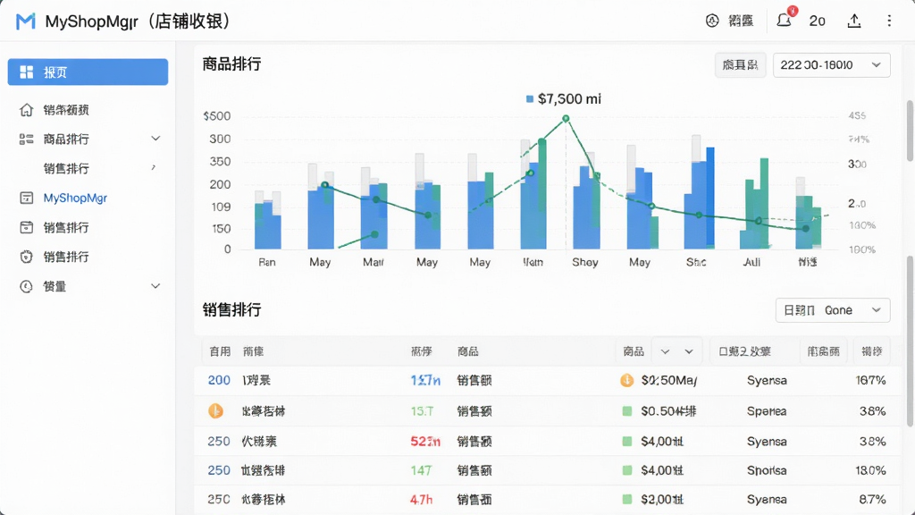Click the clock icon beside 管量
This screenshot has height=515, width=915.
[26, 286]
